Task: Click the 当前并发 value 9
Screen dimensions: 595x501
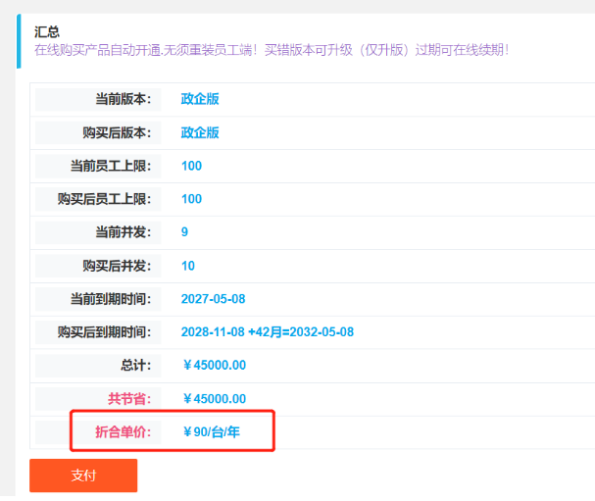Action: pyautogui.click(x=185, y=232)
